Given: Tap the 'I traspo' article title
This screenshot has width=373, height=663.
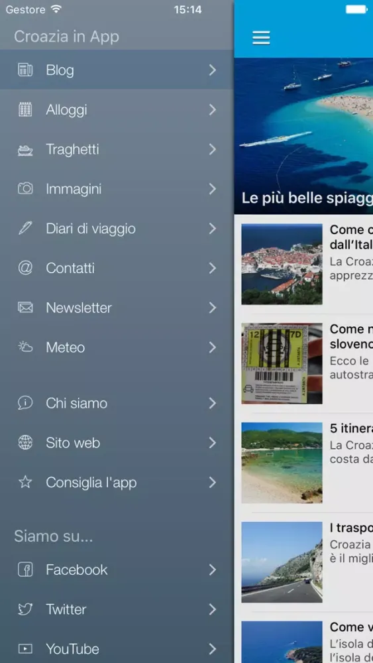Looking at the screenshot, I should pyautogui.click(x=351, y=528).
